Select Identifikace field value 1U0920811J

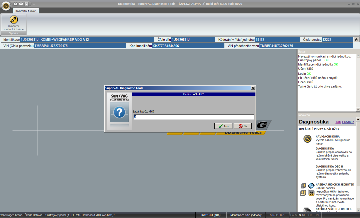coord(87,39)
